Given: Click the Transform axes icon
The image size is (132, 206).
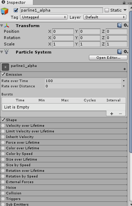Looking at the screenshot, I should 7,26.
